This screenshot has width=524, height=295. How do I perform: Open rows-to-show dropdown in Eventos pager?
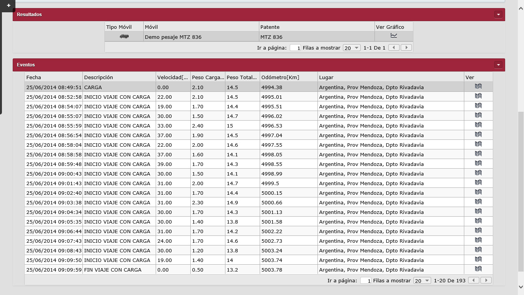coord(422,281)
